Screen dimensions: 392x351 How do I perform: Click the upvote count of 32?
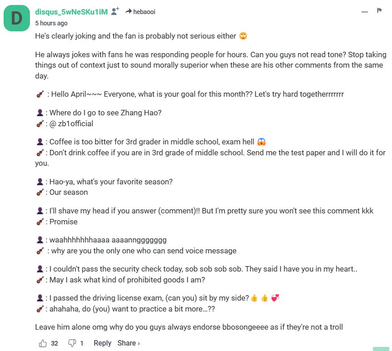tap(54, 343)
